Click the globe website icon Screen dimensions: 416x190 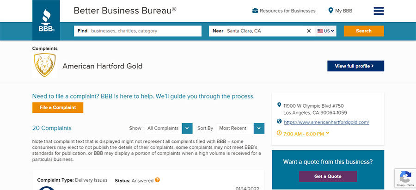coord(279,121)
